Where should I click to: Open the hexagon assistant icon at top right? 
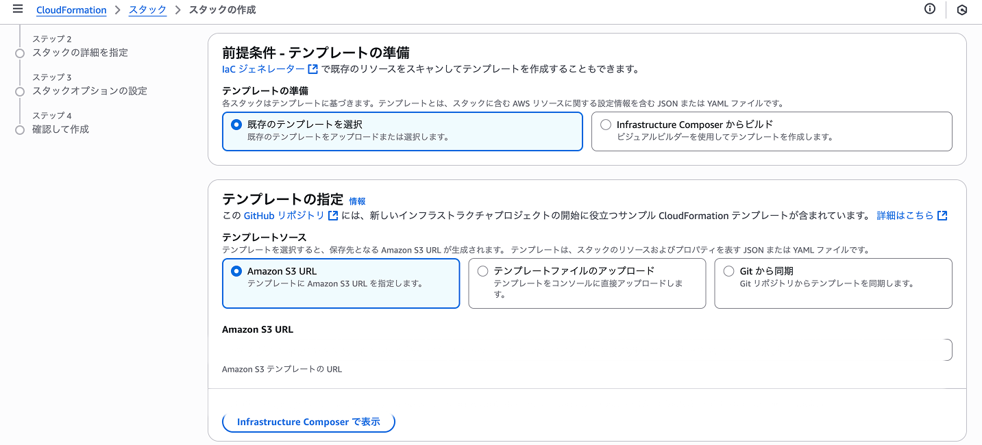962,10
